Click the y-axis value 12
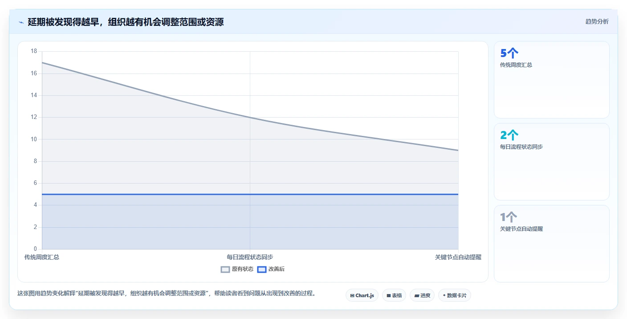The height and width of the screenshot is (319, 627). pos(34,117)
